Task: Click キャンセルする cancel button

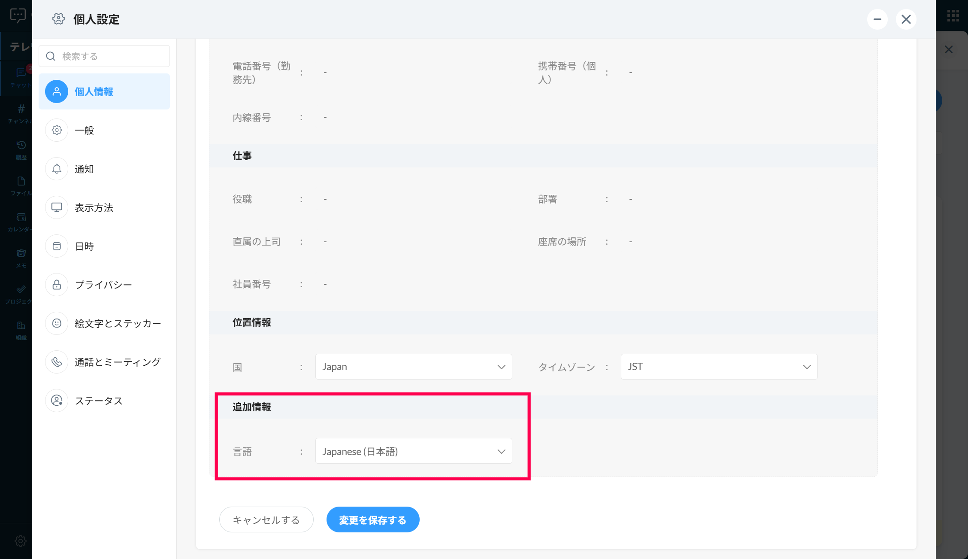Action: click(x=266, y=520)
